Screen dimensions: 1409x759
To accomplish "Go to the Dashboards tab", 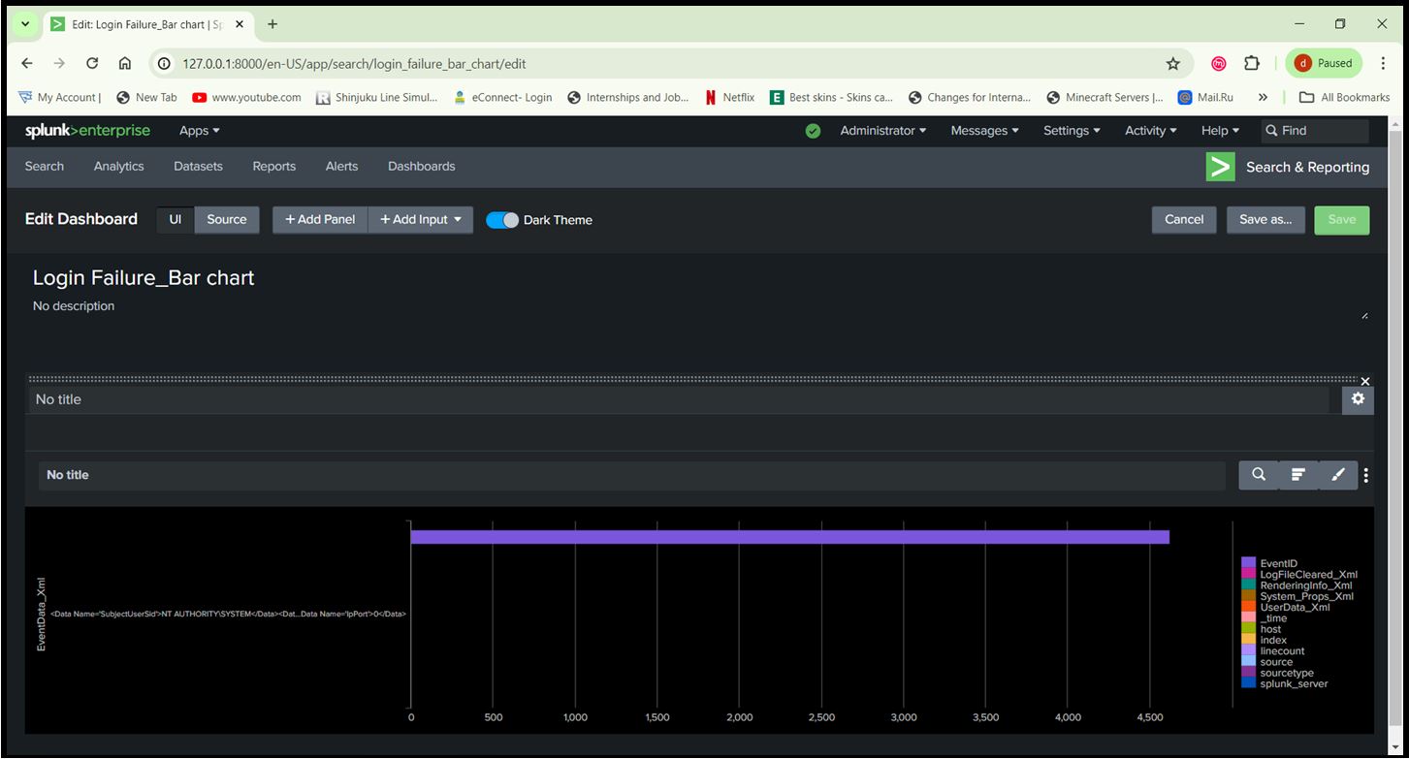I will coord(421,167).
